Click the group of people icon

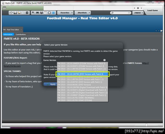(x=42, y=13)
